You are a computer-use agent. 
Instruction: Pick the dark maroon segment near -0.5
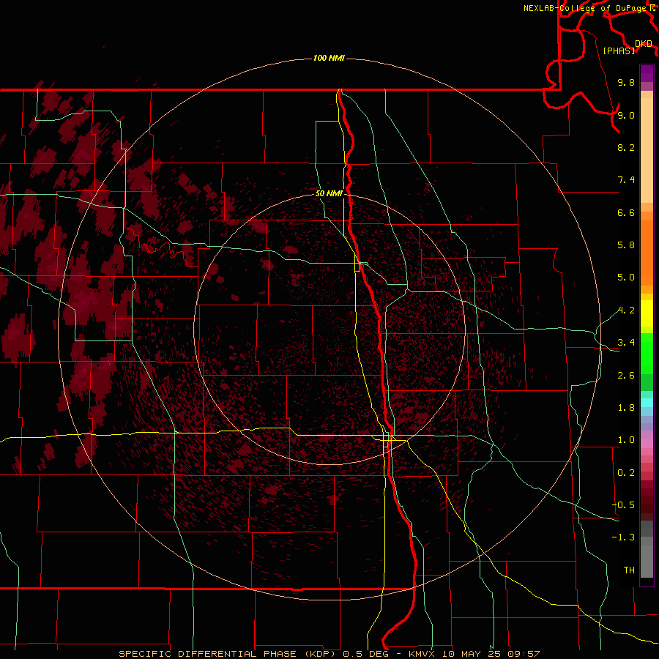[647, 508]
